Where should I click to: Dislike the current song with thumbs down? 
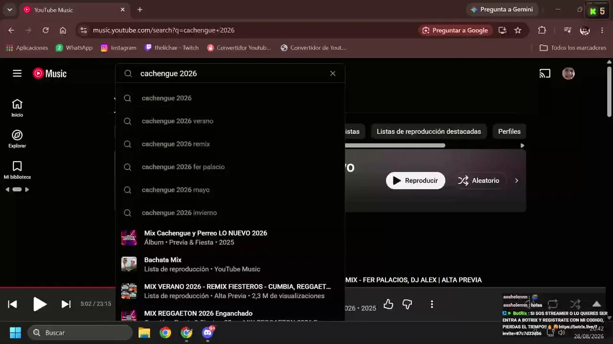407,304
